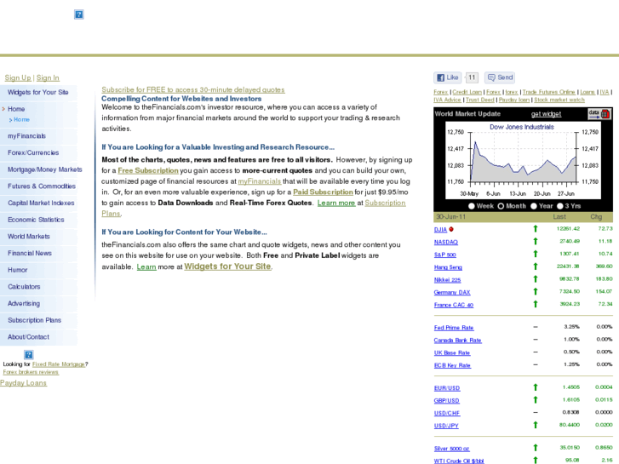Open the EUR/USD quote link
619x464 pixels.
[x=447, y=388]
